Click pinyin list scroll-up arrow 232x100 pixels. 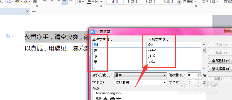pyautogui.click(x=204, y=44)
